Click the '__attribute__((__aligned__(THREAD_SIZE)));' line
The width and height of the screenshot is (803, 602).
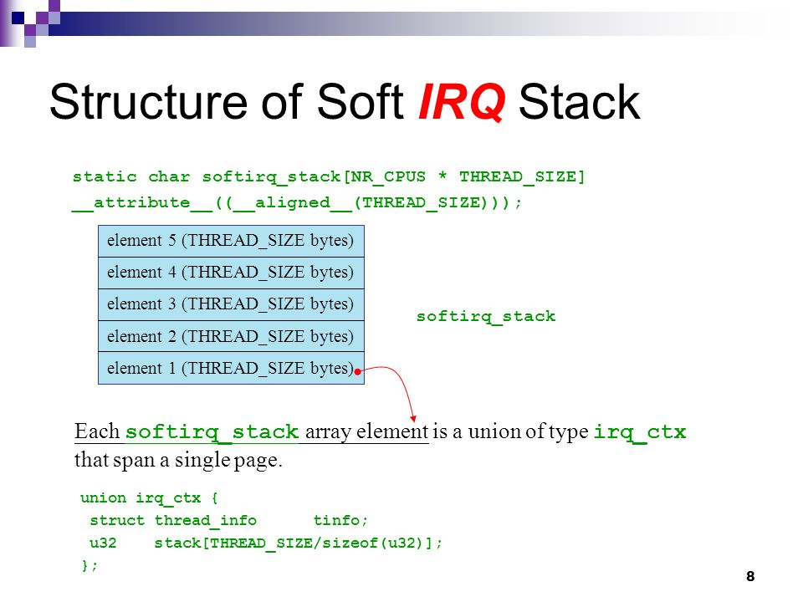(296, 202)
